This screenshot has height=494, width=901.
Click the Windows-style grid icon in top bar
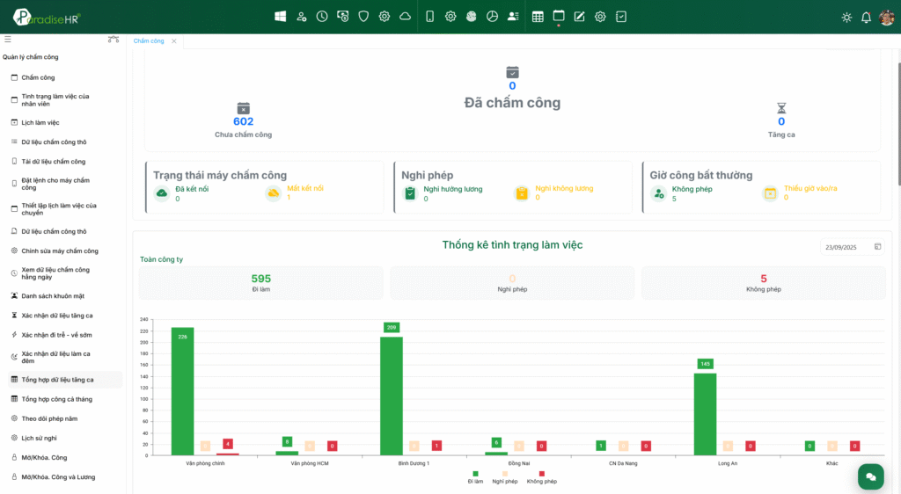tap(281, 17)
